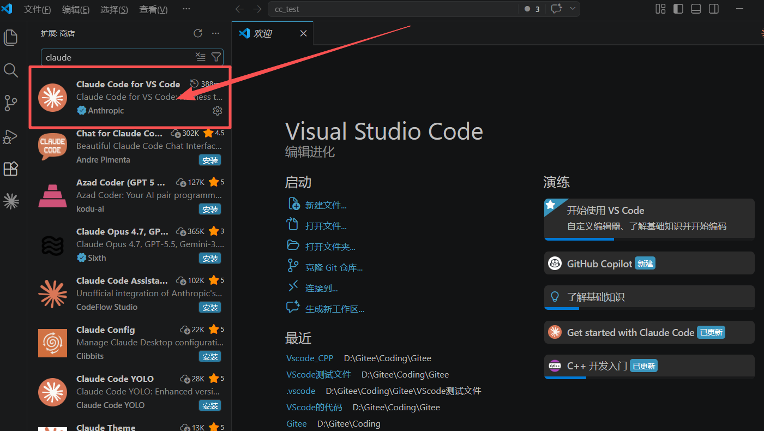Viewport: 764px width, 431px height.
Task: Click the Claude Opus 4.7 extension logo
Action: pos(52,245)
